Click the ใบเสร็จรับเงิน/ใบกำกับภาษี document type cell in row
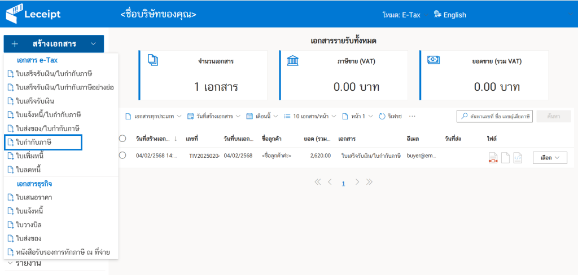 (x=371, y=156)
